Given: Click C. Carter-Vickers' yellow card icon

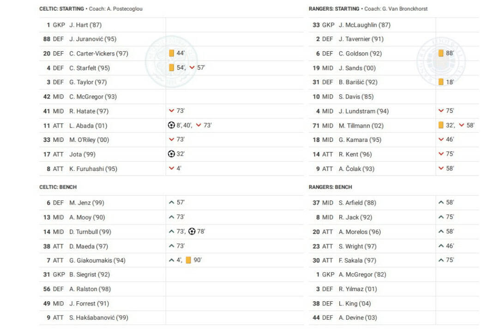Looking at the screenshot, I should point(171,53).
